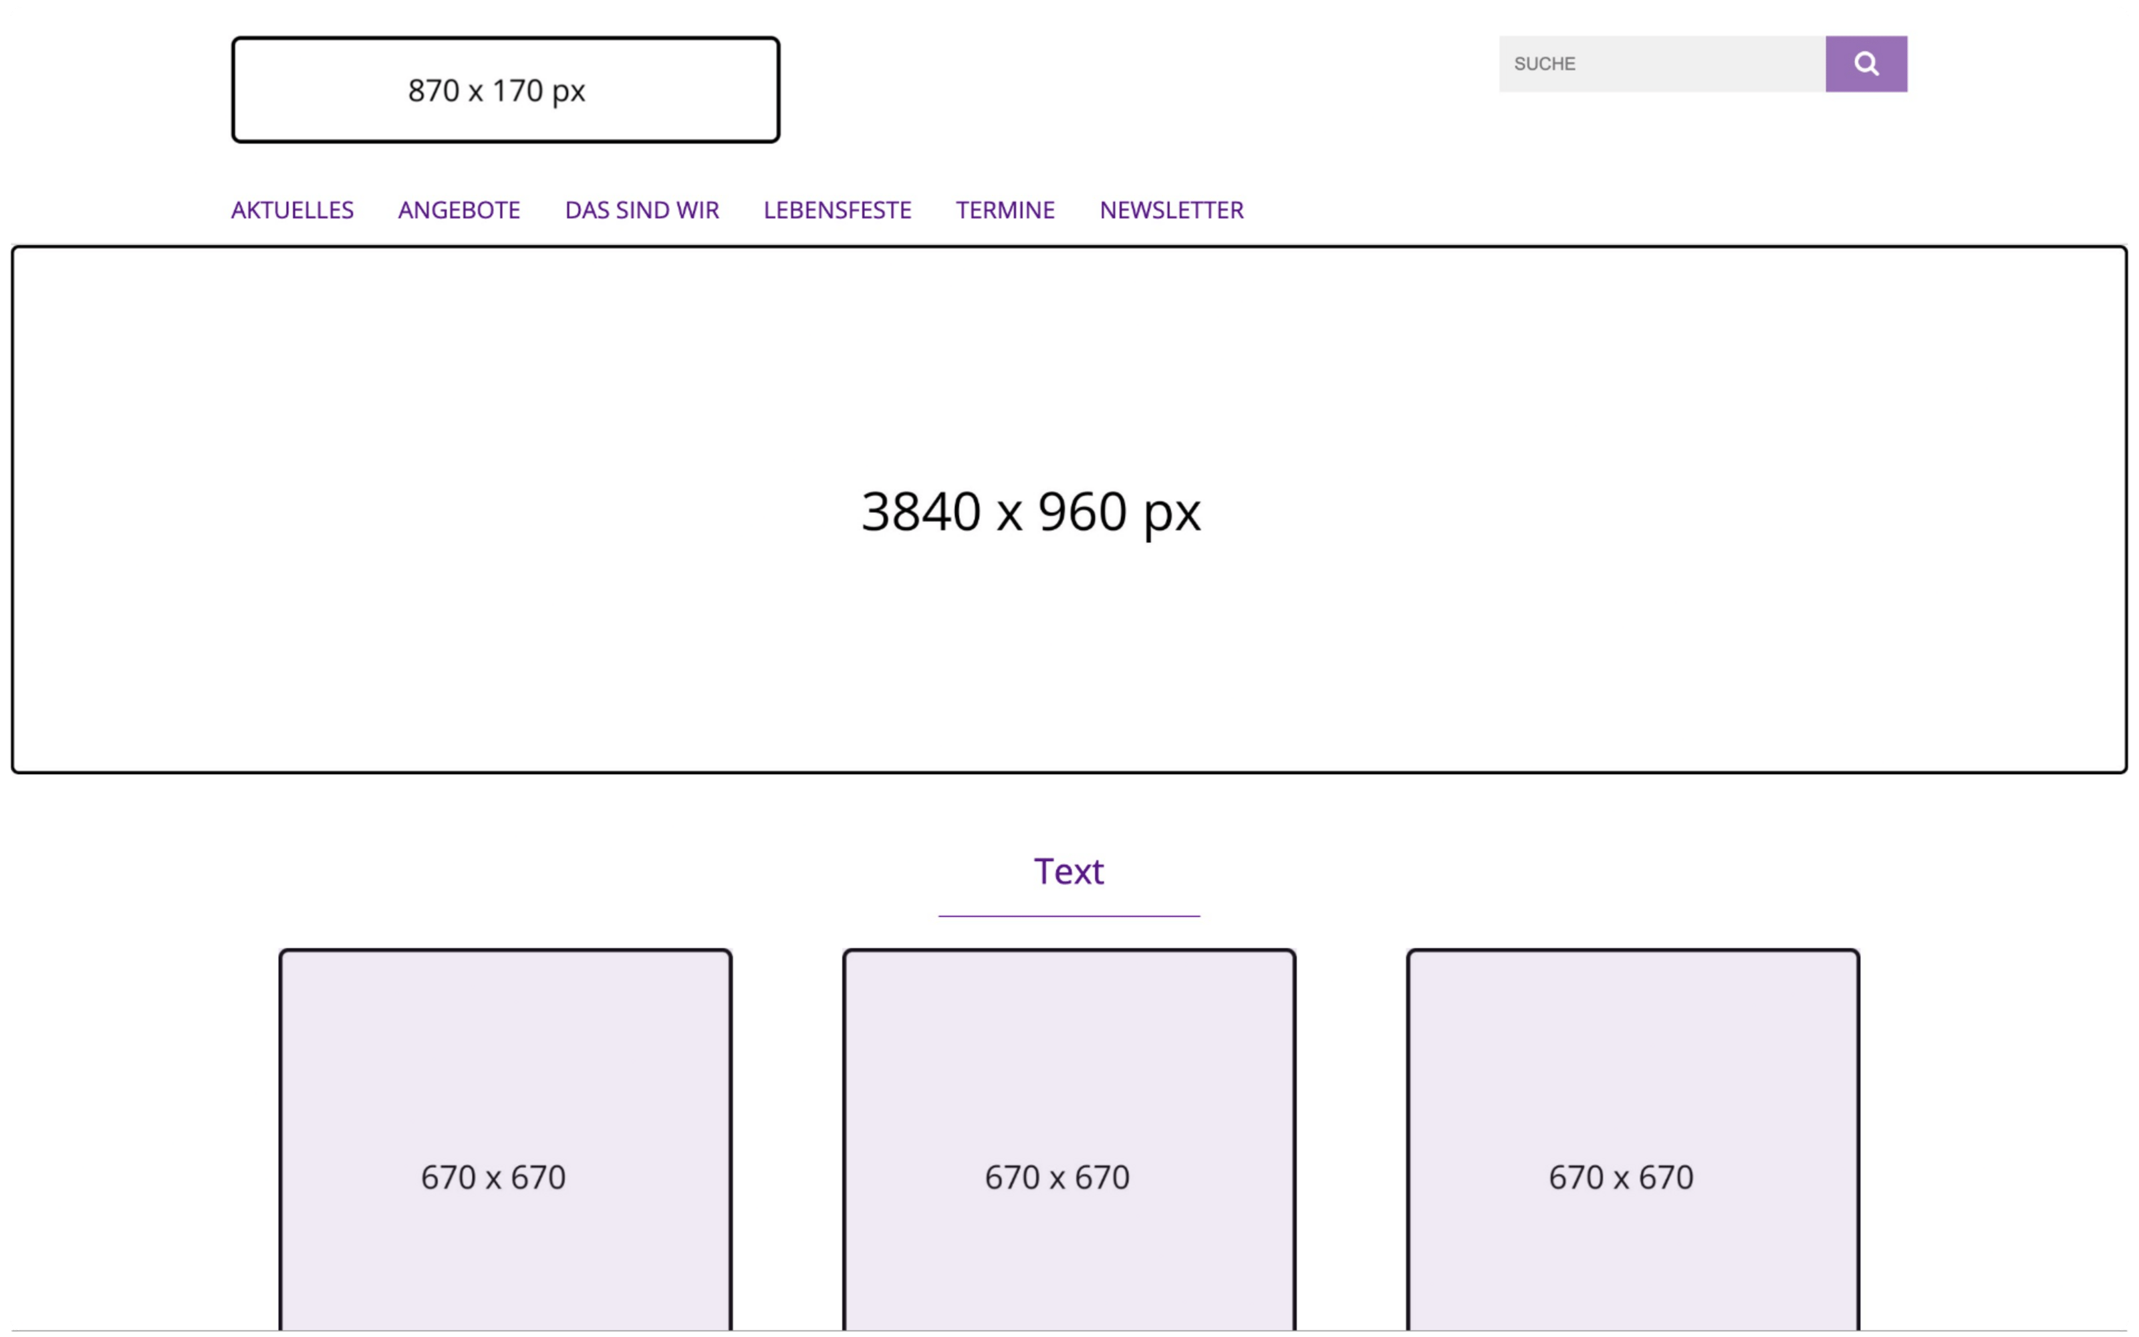The image size is (2139, 1337).
Task: Click the purple underline below Text heading
Action: pos(1069,916)
